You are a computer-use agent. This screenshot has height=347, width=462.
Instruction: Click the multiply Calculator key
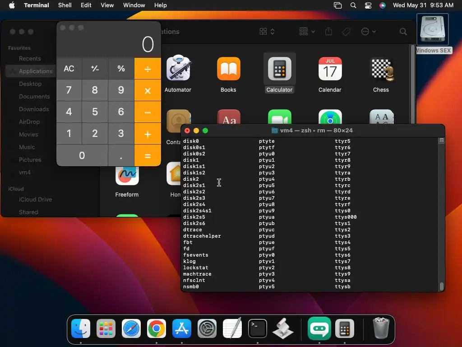point(148,90)
